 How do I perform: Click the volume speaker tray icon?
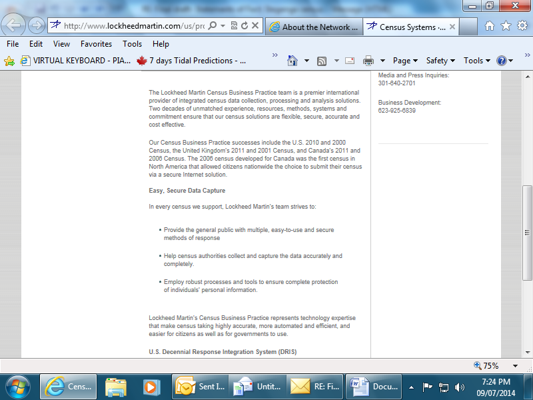click(460, 387)
